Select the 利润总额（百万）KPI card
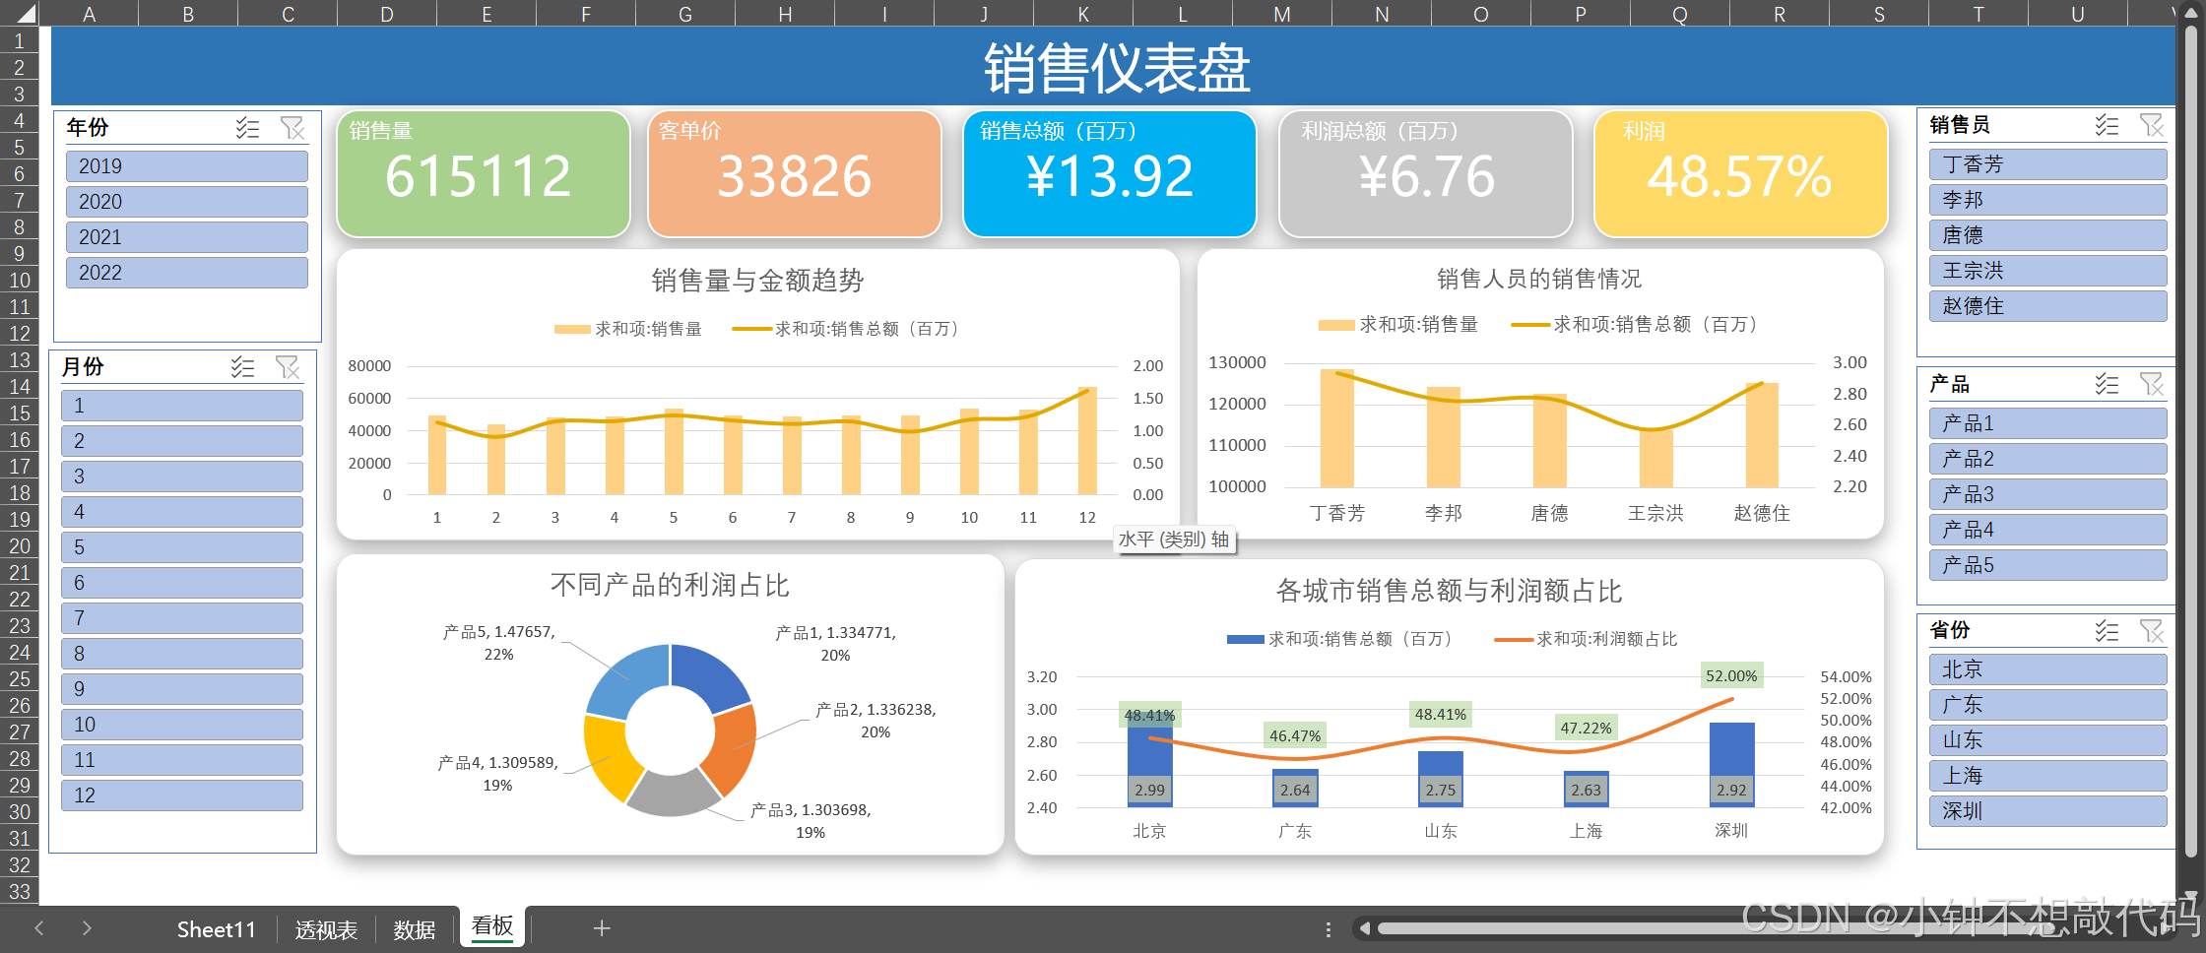 coord(1426,174)
